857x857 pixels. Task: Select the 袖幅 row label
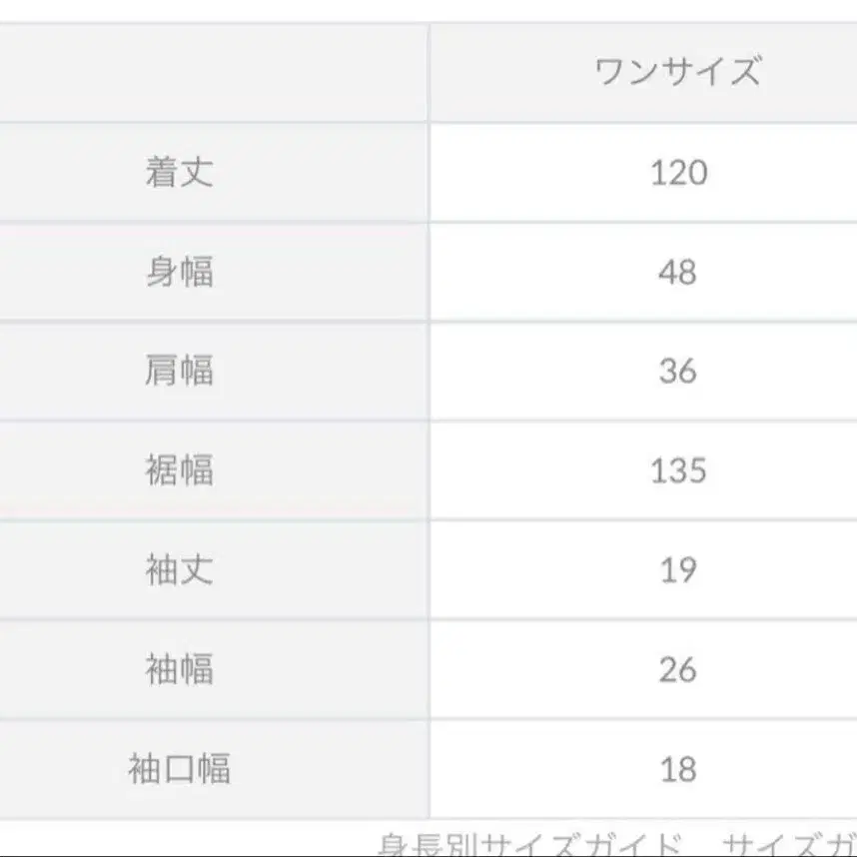tap(180, 669)
